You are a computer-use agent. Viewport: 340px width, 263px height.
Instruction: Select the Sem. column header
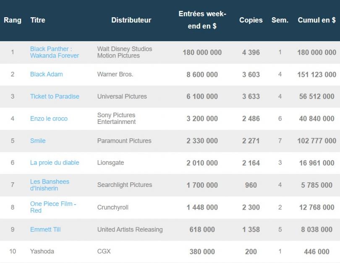(x=280, y=20)
